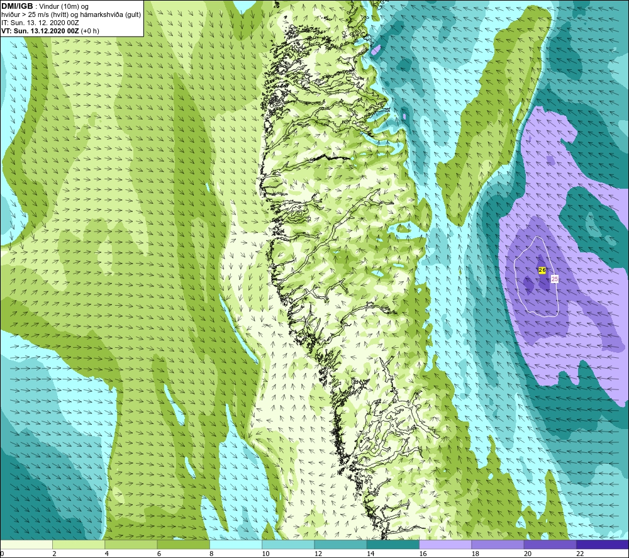The width and height of the screenshot is (629, 558).
Task: Pick the 4–6 m/s green legend swatch
Action: pyautogui.click(x=131, y=544)
